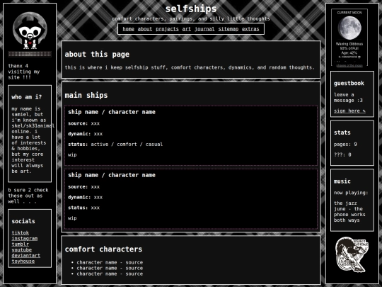This screenshot has width=382, height=287.
Task: Select the 'about this page' heading
Action: (97, 54)
